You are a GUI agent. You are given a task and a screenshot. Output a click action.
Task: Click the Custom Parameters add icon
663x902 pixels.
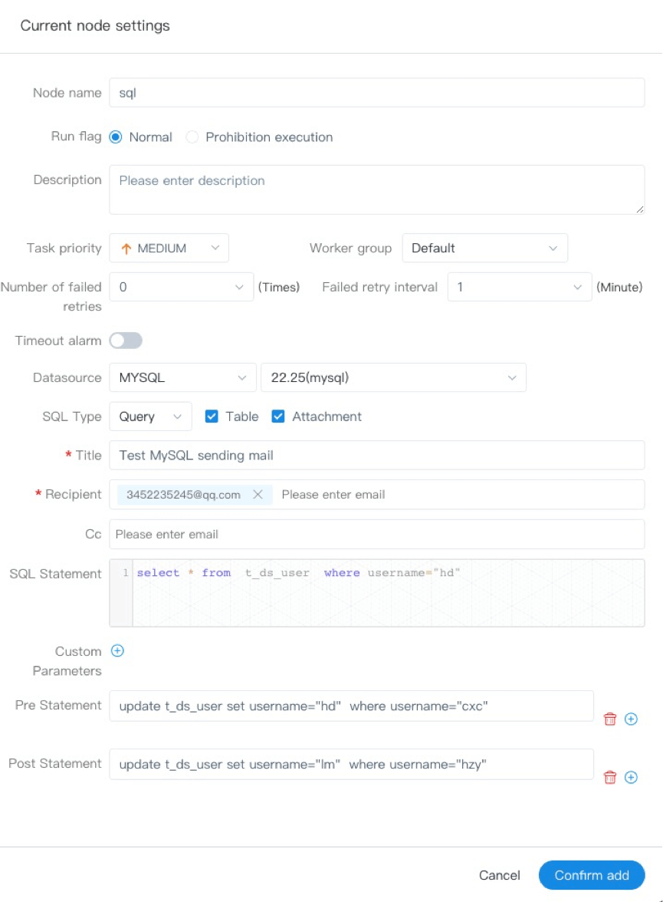click(117, 651)
